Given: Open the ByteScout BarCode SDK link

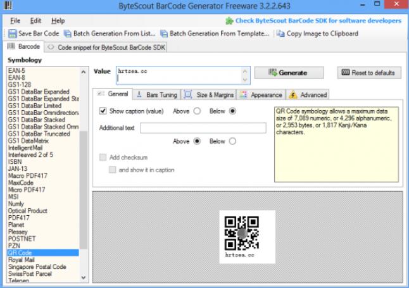Looking at the screenshot, I should coord(318,21).
